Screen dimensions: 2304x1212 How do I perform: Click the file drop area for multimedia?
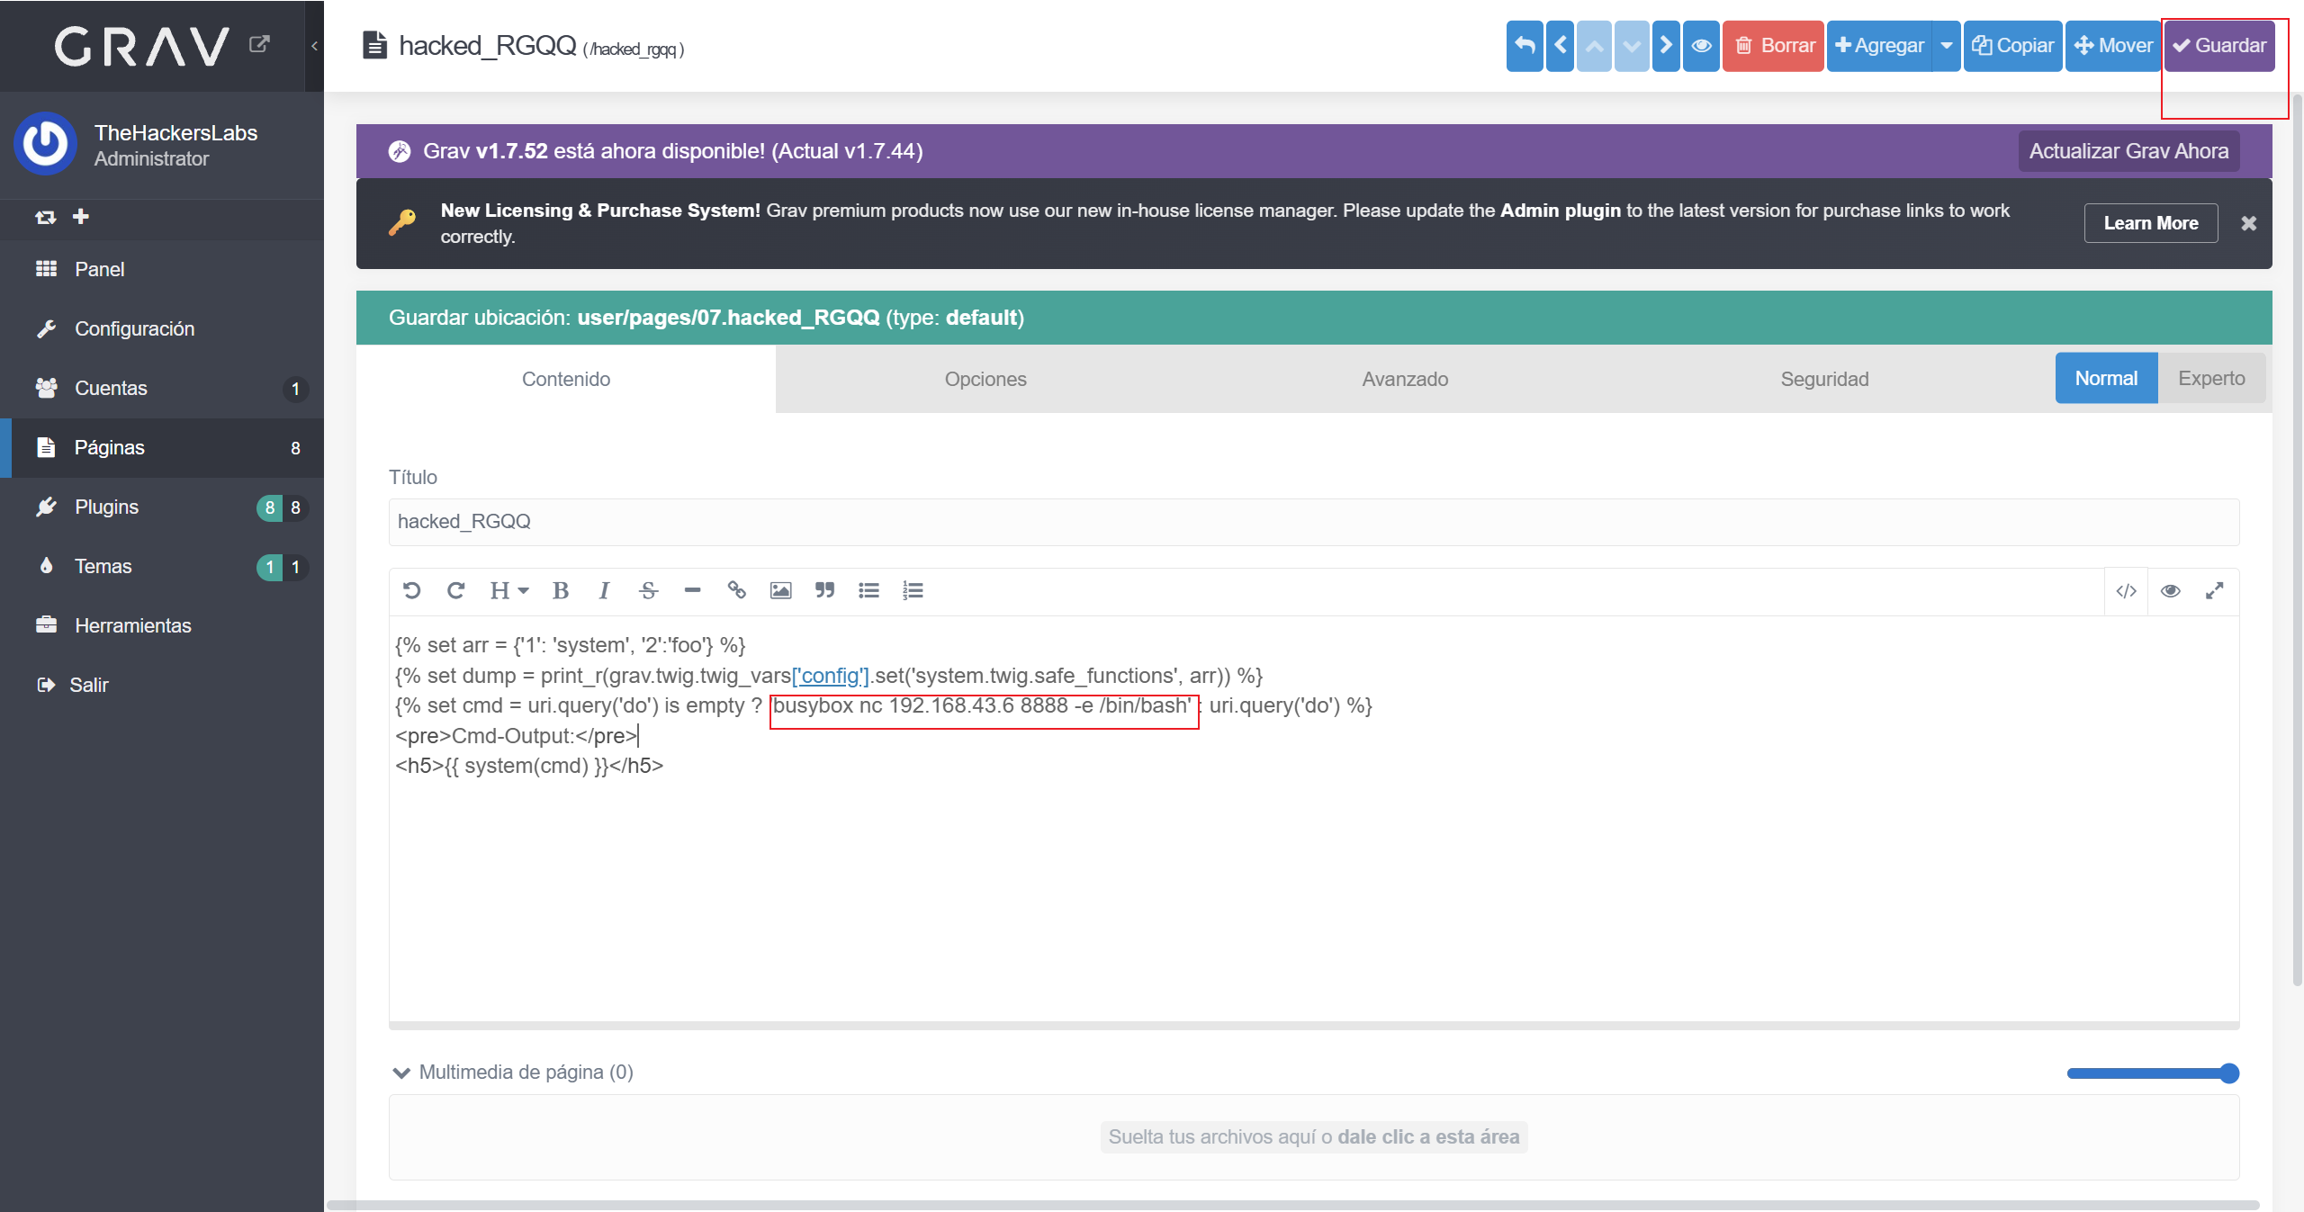1314,1137
